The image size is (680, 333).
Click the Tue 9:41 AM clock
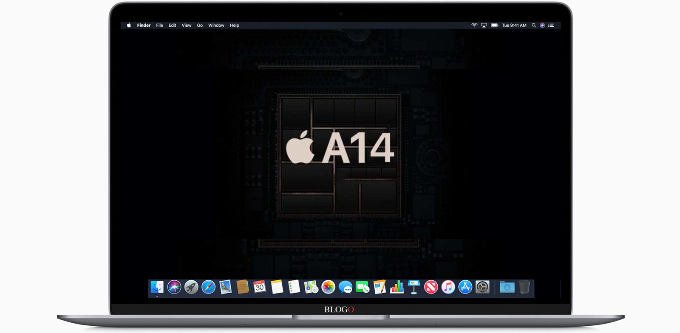514,25
